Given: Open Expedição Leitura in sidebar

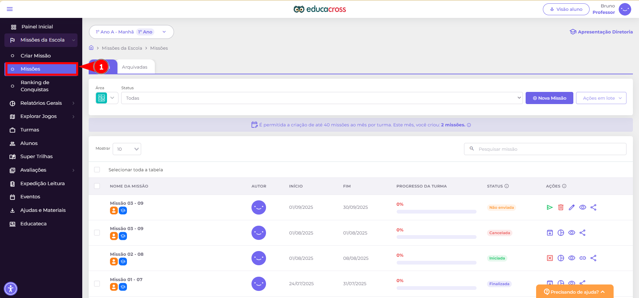Looking at the screenshot, I should tap(42, 183).
